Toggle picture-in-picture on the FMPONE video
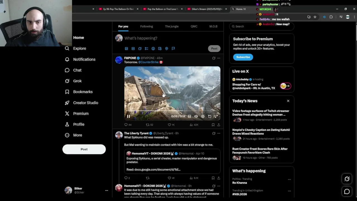 click(x=209, y=116)
